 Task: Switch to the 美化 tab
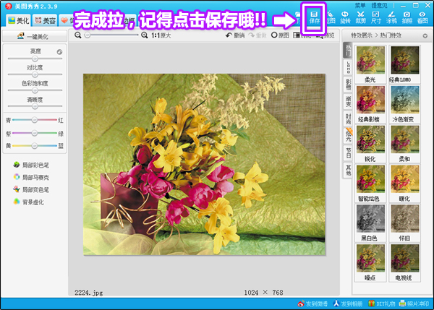tap(18, 20)
